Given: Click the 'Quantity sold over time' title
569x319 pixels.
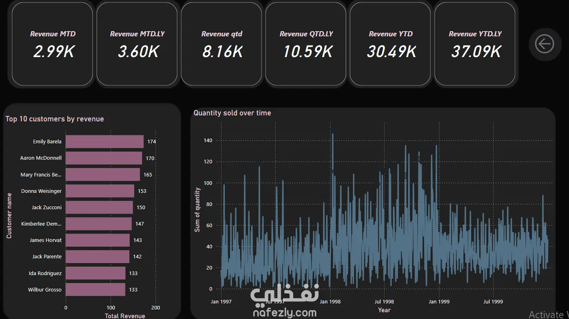Looking at the screenshot, I should tap(232, 113).
